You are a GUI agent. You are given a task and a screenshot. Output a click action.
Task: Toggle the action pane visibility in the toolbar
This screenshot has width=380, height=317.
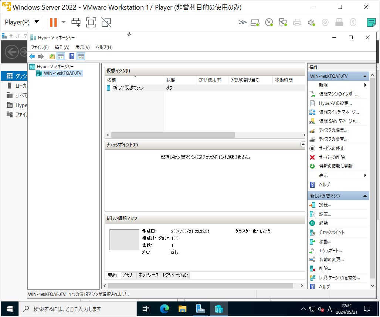[x=81, y=56]
